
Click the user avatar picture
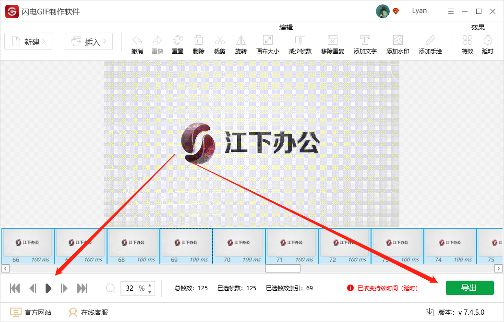[383, 11]
